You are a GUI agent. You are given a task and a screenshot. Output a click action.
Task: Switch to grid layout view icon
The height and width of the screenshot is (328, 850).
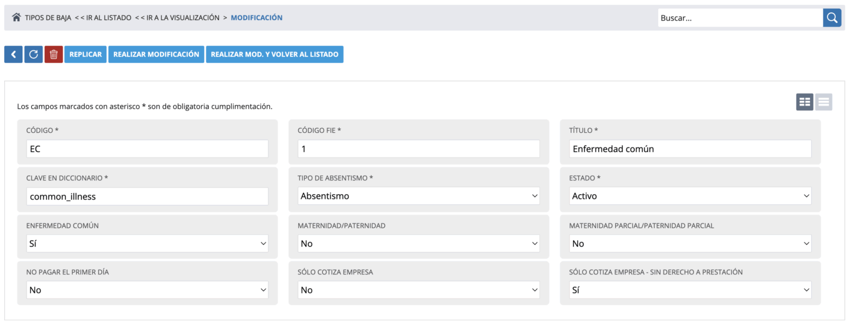coord(804,102)
